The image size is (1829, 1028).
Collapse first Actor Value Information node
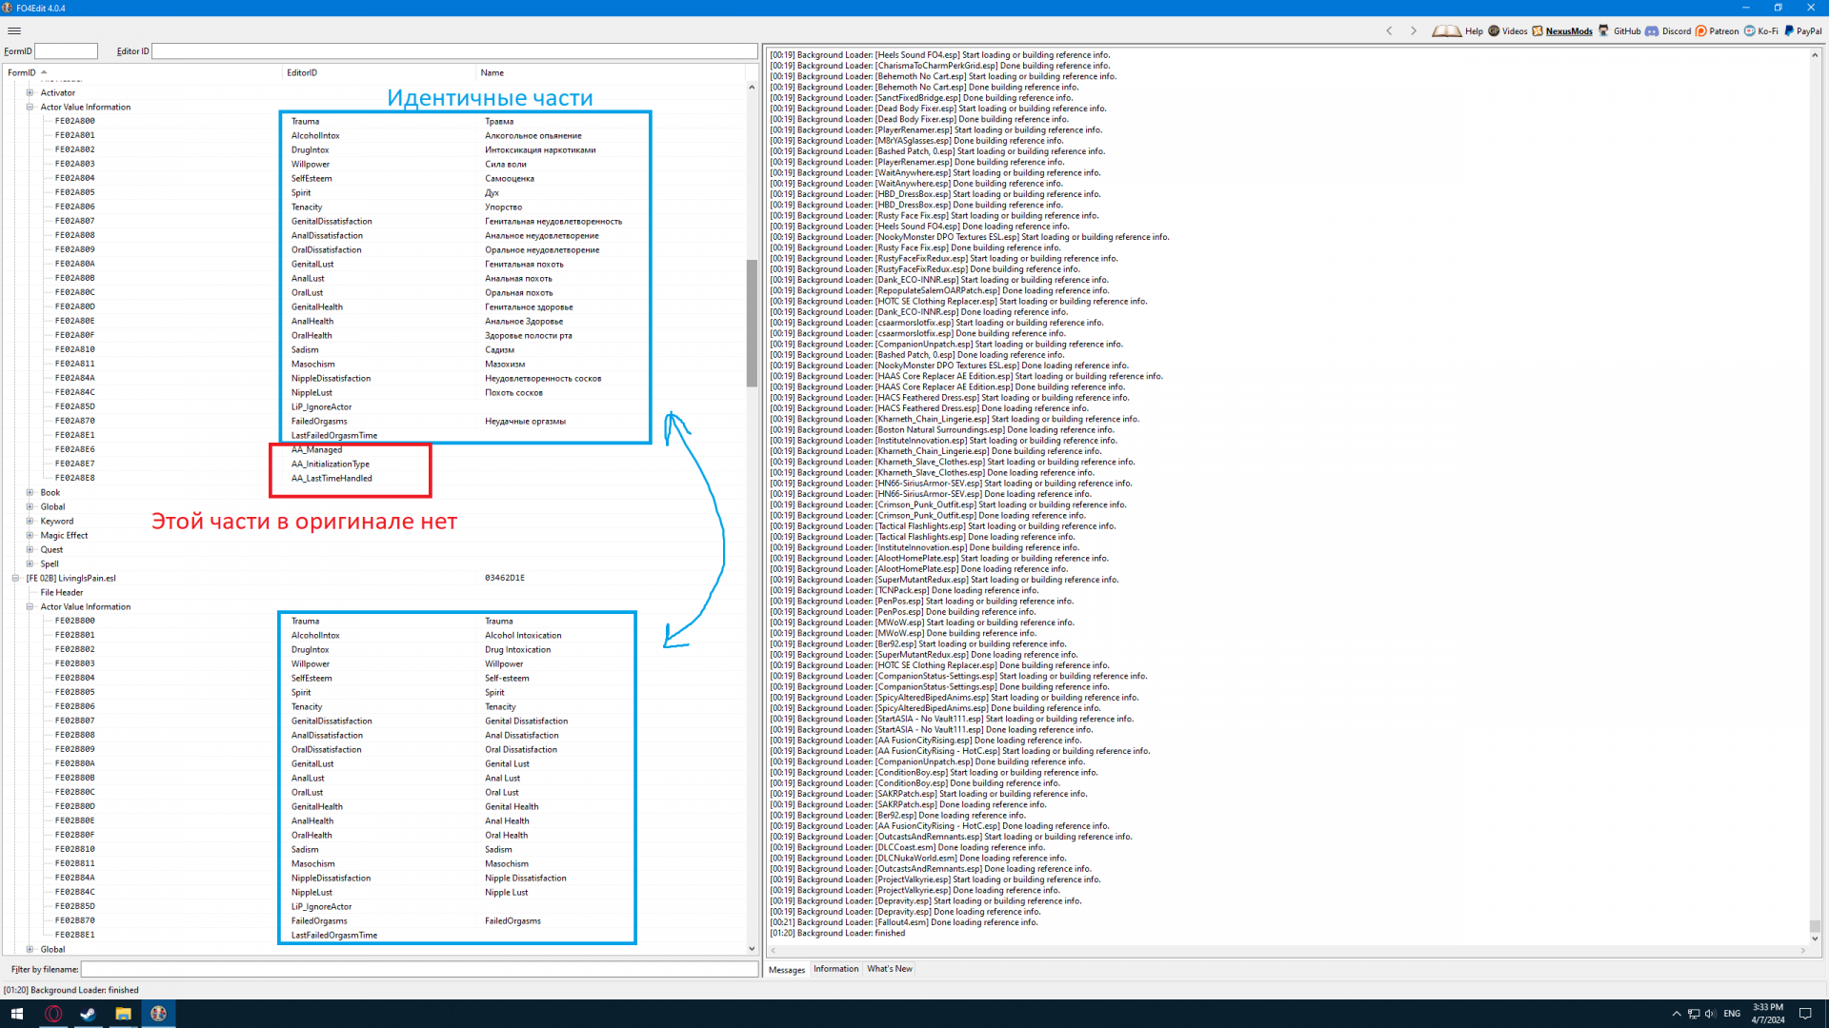(x=30, y=107)
